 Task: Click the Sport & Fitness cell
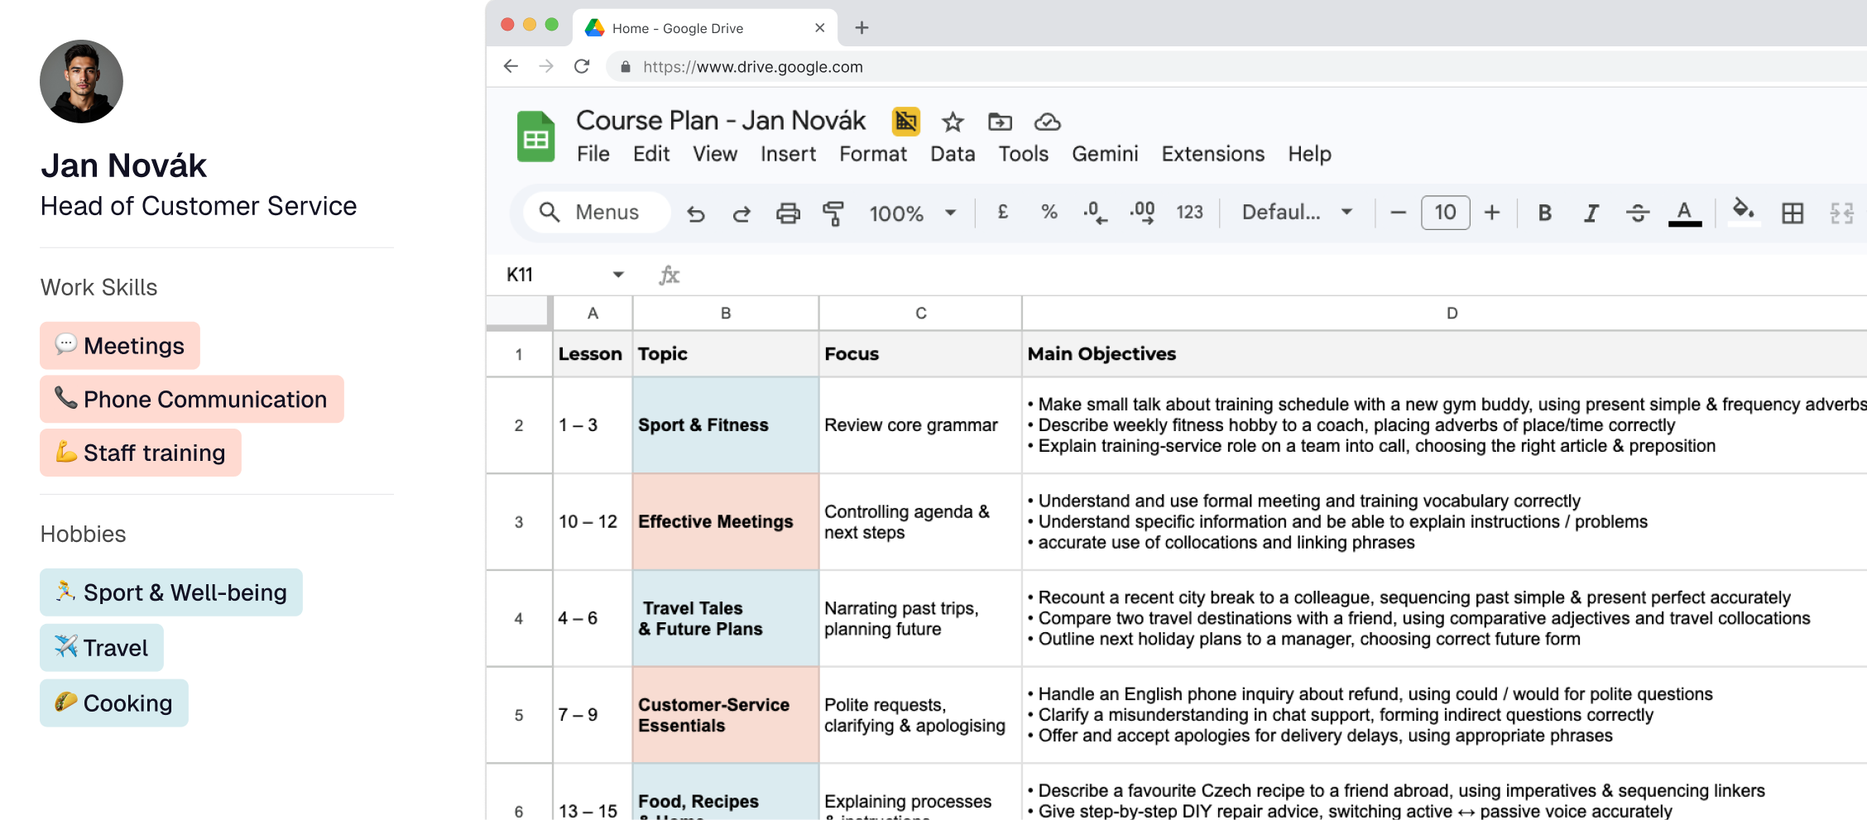click(x=726, y=425)
